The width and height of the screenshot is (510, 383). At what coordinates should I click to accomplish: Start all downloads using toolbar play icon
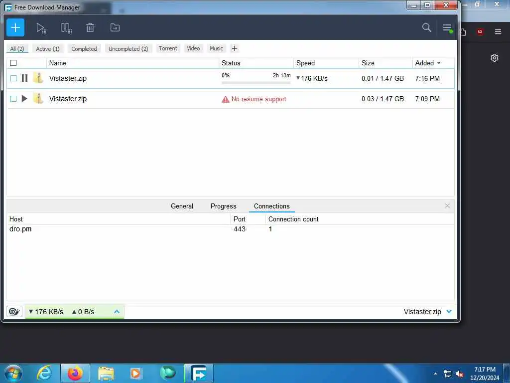(41, 28)
